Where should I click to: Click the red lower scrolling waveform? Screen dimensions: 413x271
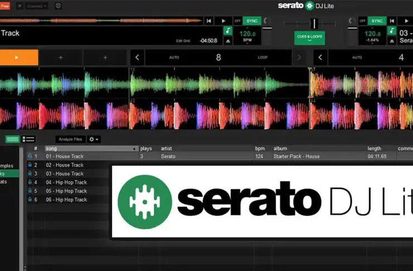tap(206, 115)
